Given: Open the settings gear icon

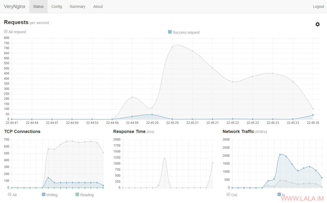Looking at the screenshot, I should click(317, 24).
